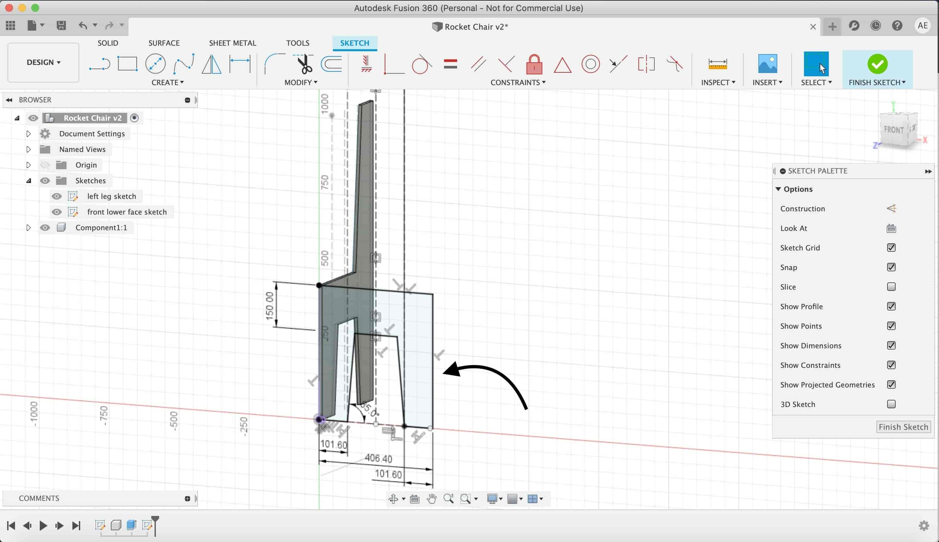Open the MODIFY dropdown menu
Screen dimensions: 939x542
pyautogui.click(x=301, y=82)
